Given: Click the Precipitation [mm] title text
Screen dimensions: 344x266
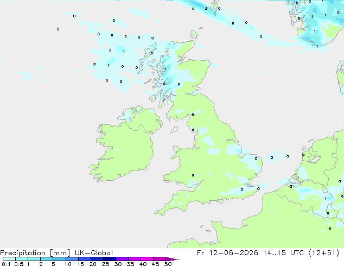Looking at the screenshot, I should tap(35, 253).
